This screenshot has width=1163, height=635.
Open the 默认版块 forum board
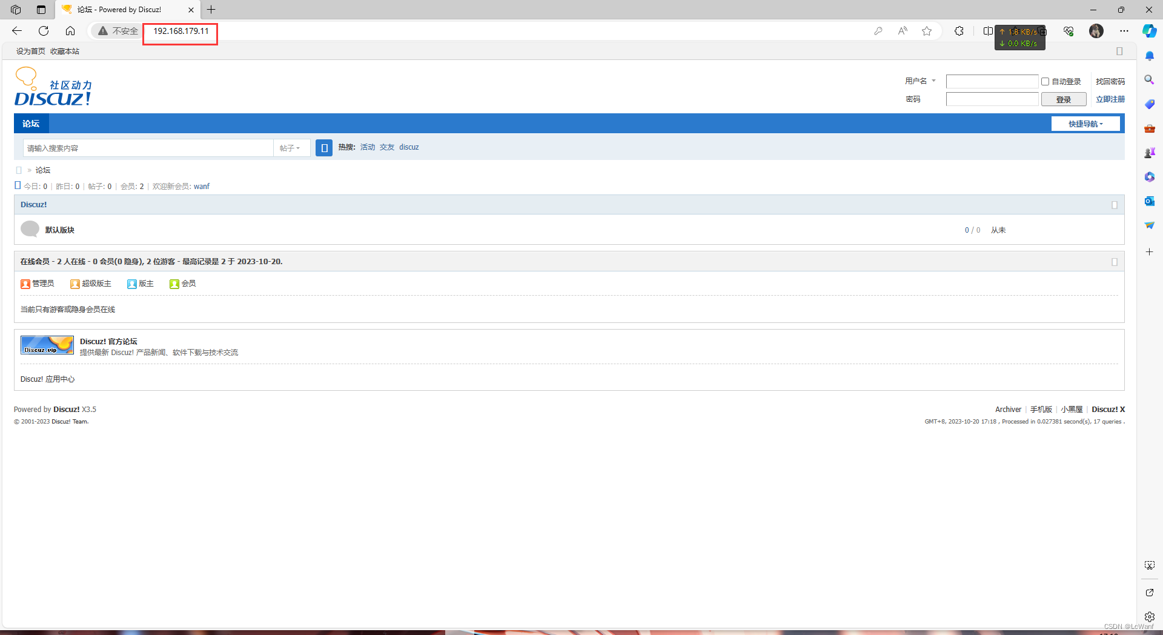tap(60, 230)
